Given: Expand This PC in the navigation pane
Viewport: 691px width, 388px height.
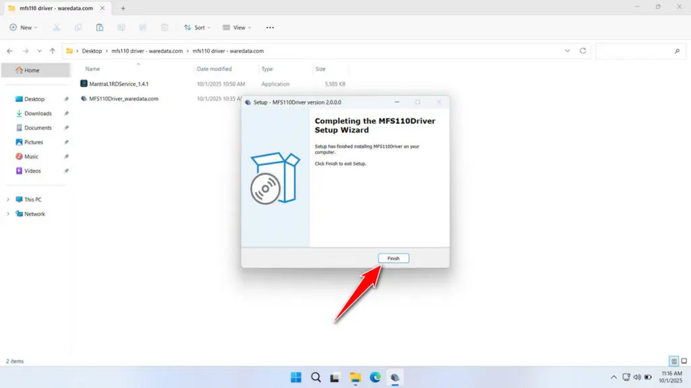Looking at the screenshot, I should click(8, 199).
